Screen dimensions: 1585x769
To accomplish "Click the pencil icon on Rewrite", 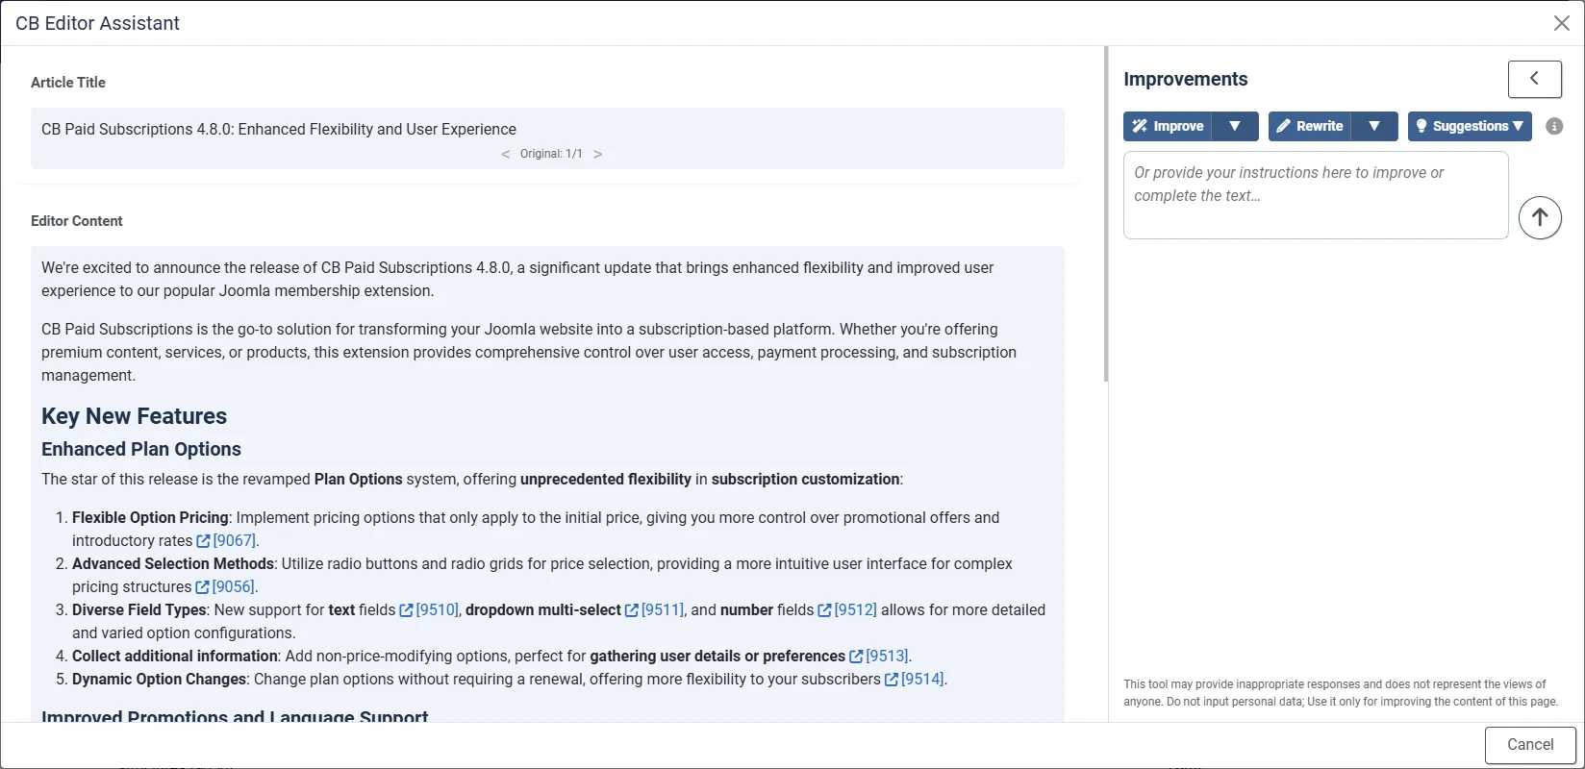I will 1283,126.
